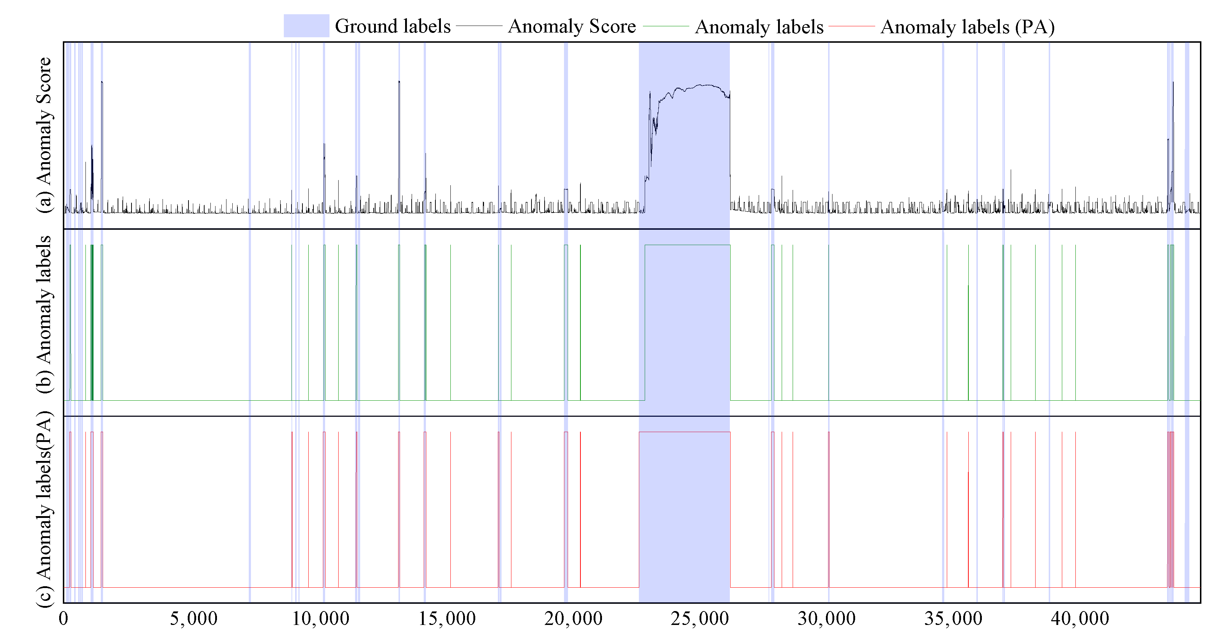Click the 15,000 x-axis tick label
1212x637 pixels.
pyautogui.click(x=447, y=619)
